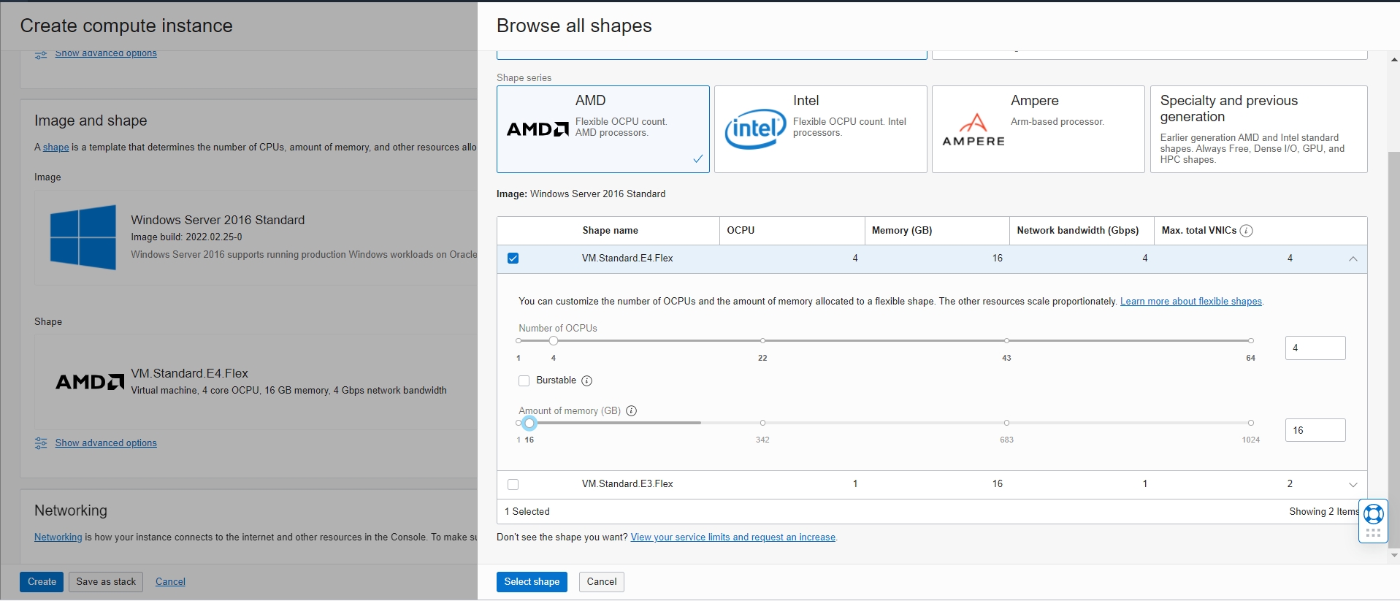Viewport: 1400px width, 601px height.
Task: Click the Ampere logo icon
Action: (973, 130)
